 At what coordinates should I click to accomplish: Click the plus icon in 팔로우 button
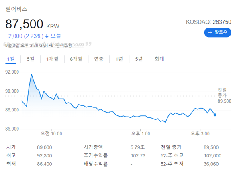210,32
